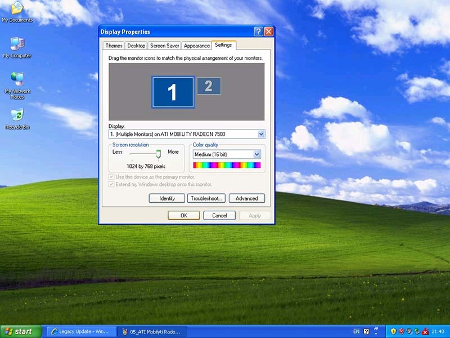Toggle 'Use this device as the primary monitor'
This screenshot has height=338, width=450.
point(111,177)
